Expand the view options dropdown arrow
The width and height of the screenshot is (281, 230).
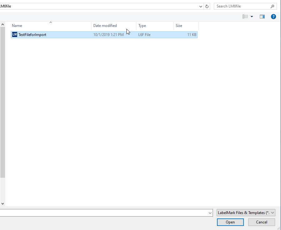(x=252, y=16)
